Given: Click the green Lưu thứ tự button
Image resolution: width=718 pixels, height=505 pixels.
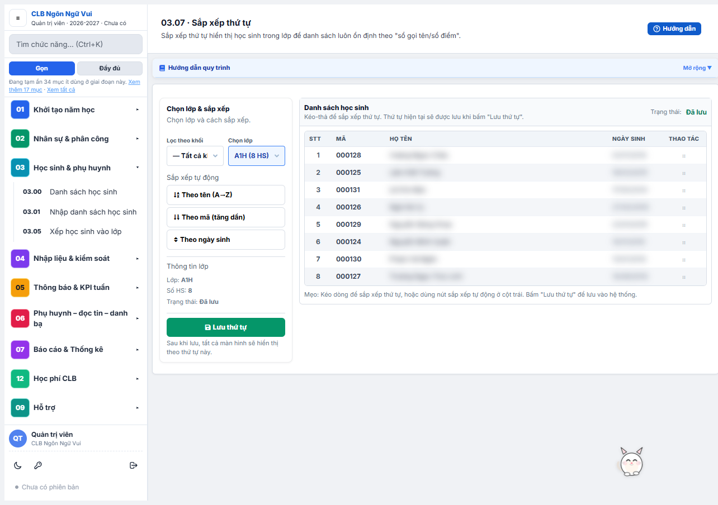Looking at the screenshot, I should click(226, 327).
